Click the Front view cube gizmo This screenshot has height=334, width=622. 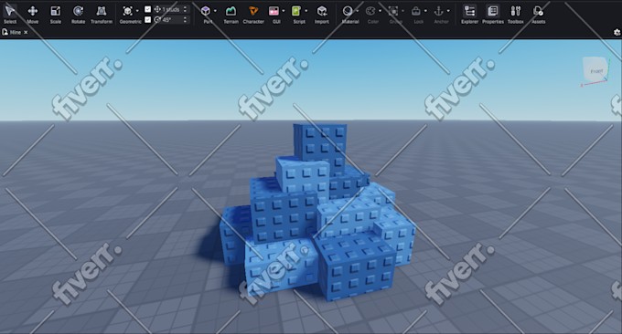[595, 70]
